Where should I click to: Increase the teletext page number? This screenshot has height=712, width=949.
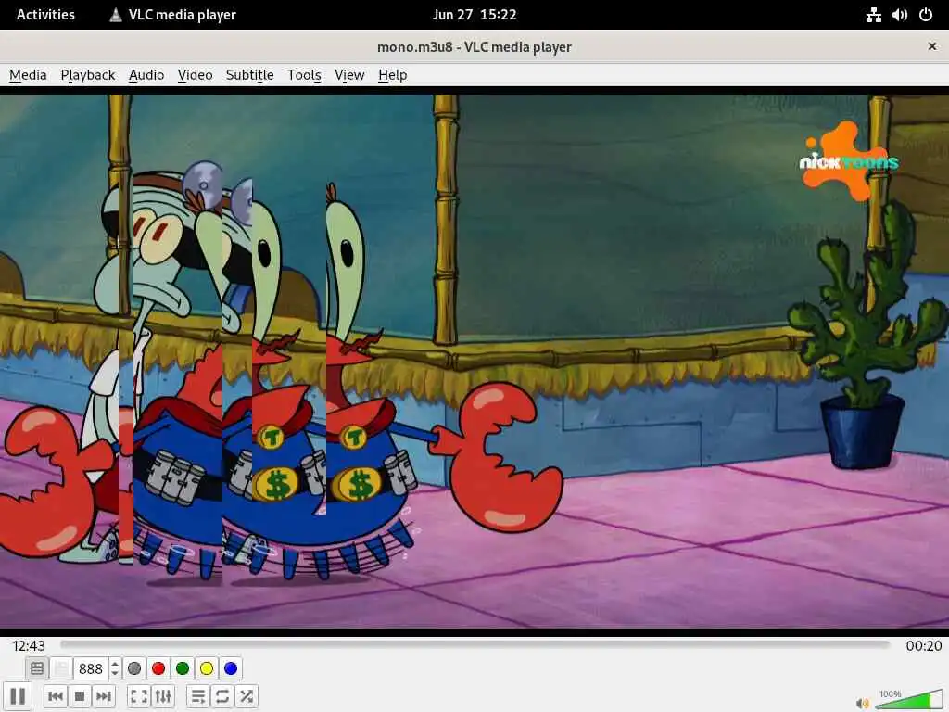pos(115,664)
